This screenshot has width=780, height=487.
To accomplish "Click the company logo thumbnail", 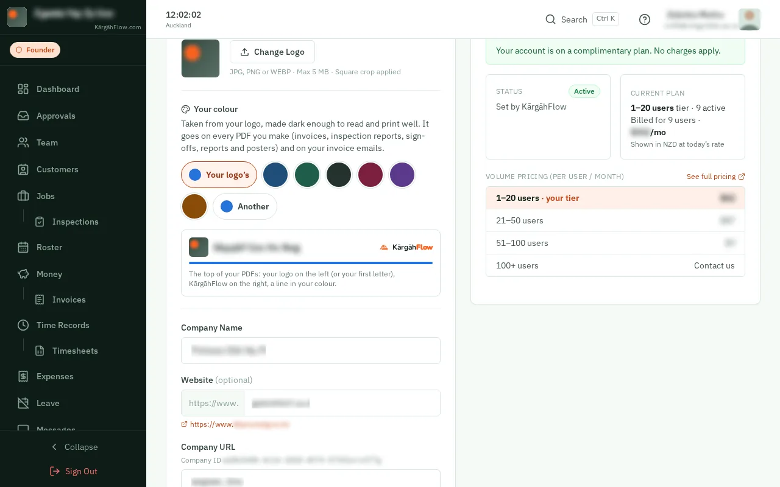I will pyautogui.click(x=200, y=58).
